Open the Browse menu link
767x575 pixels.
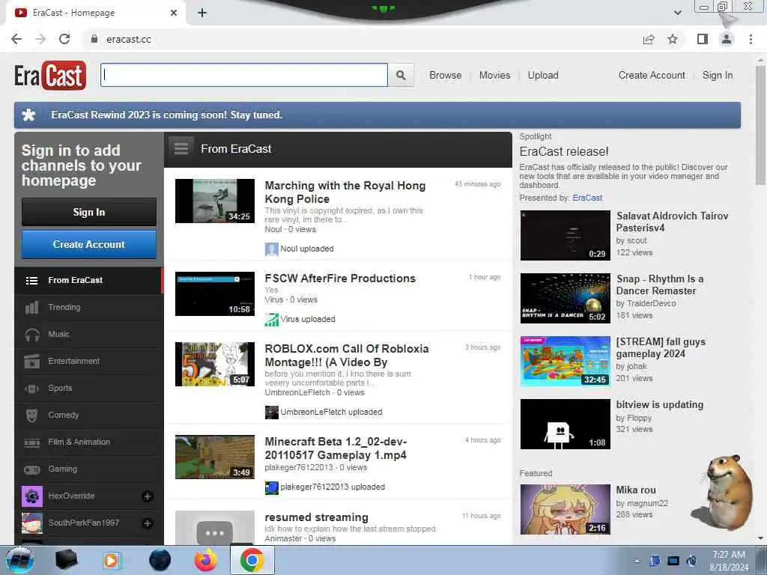445,76
